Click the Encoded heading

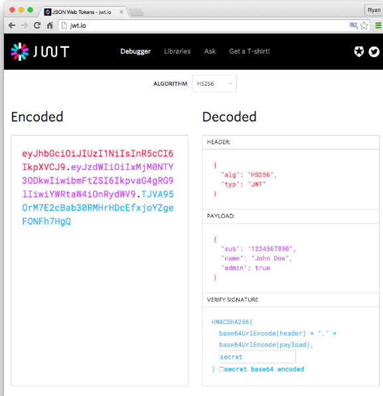point(37,117)
